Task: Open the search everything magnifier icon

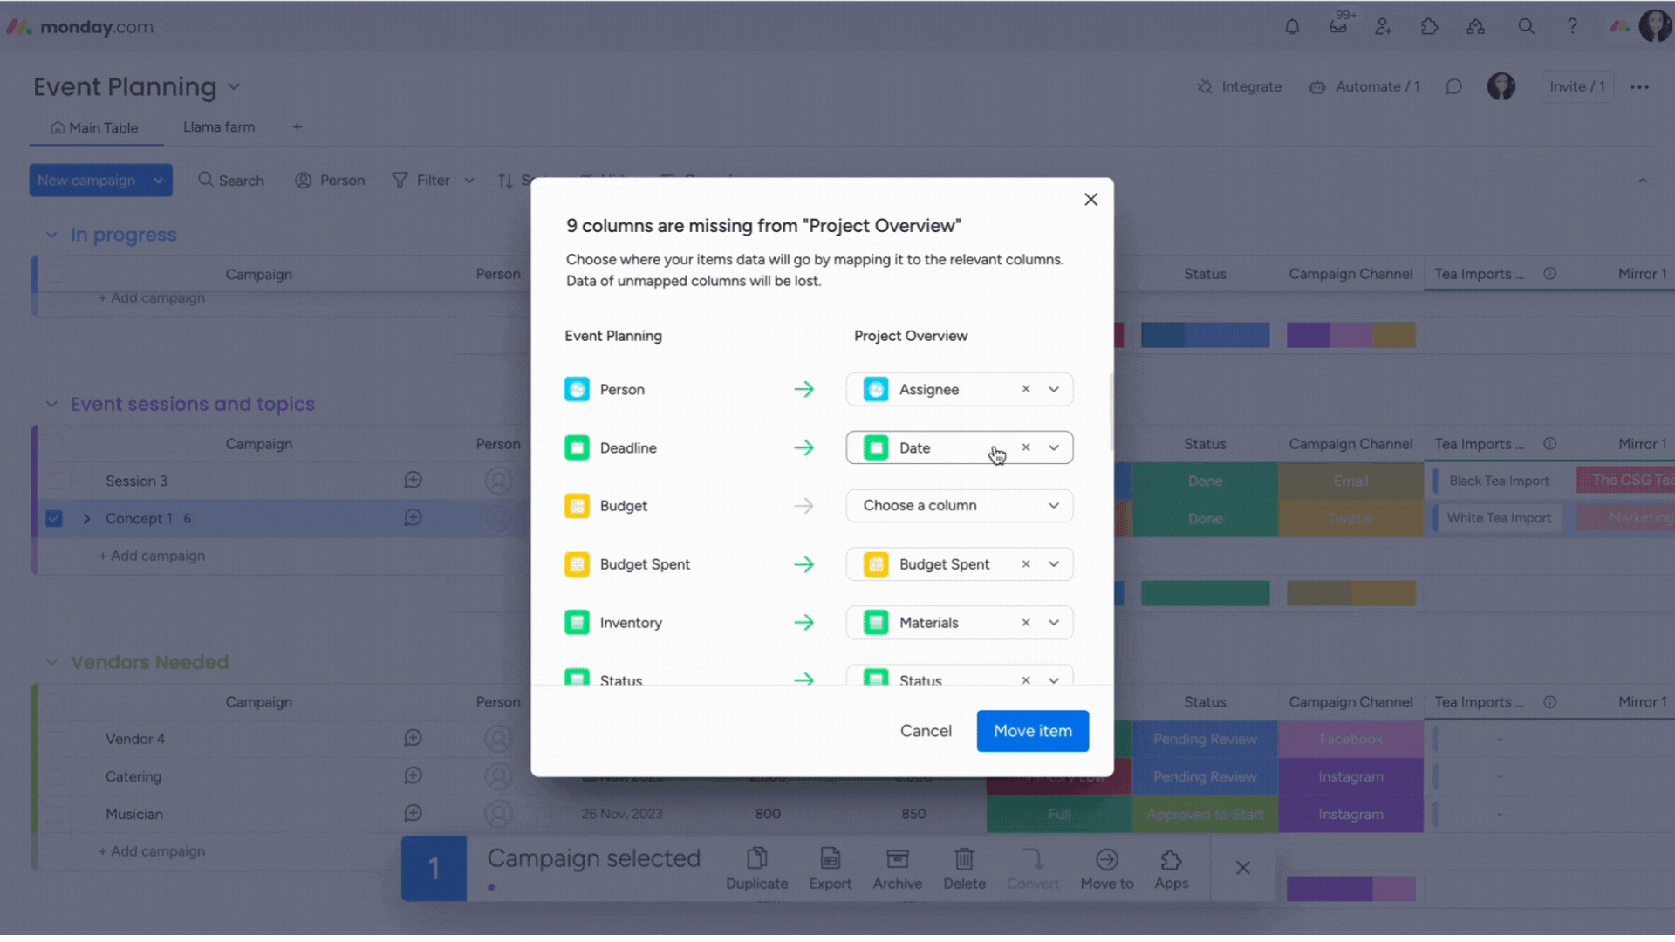Action: pos(1526,26)
